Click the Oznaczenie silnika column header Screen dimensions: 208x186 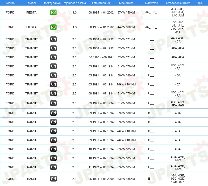(x=178, y=3)
